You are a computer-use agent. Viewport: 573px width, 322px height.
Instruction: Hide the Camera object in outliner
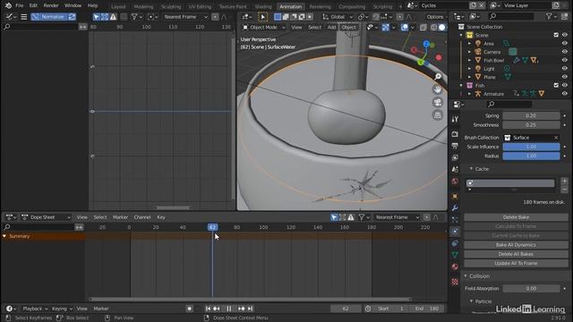tap(565, 52)
